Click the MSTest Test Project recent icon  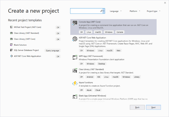pyautogui.click(x=11, y=27)
